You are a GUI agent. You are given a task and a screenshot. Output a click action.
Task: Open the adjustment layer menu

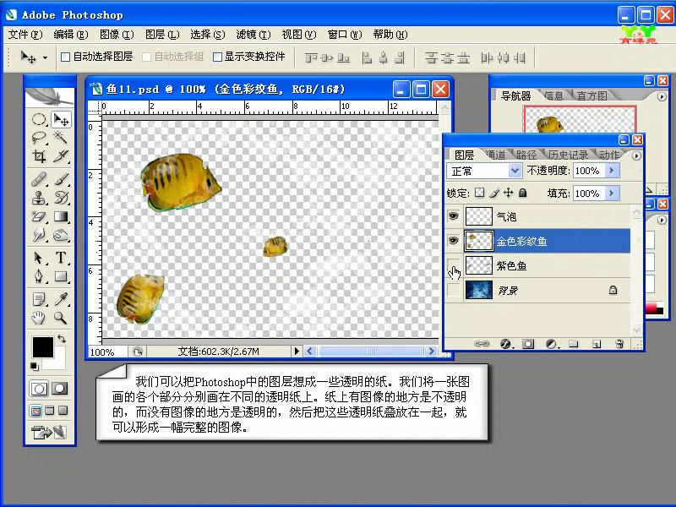tap(551, 344)
